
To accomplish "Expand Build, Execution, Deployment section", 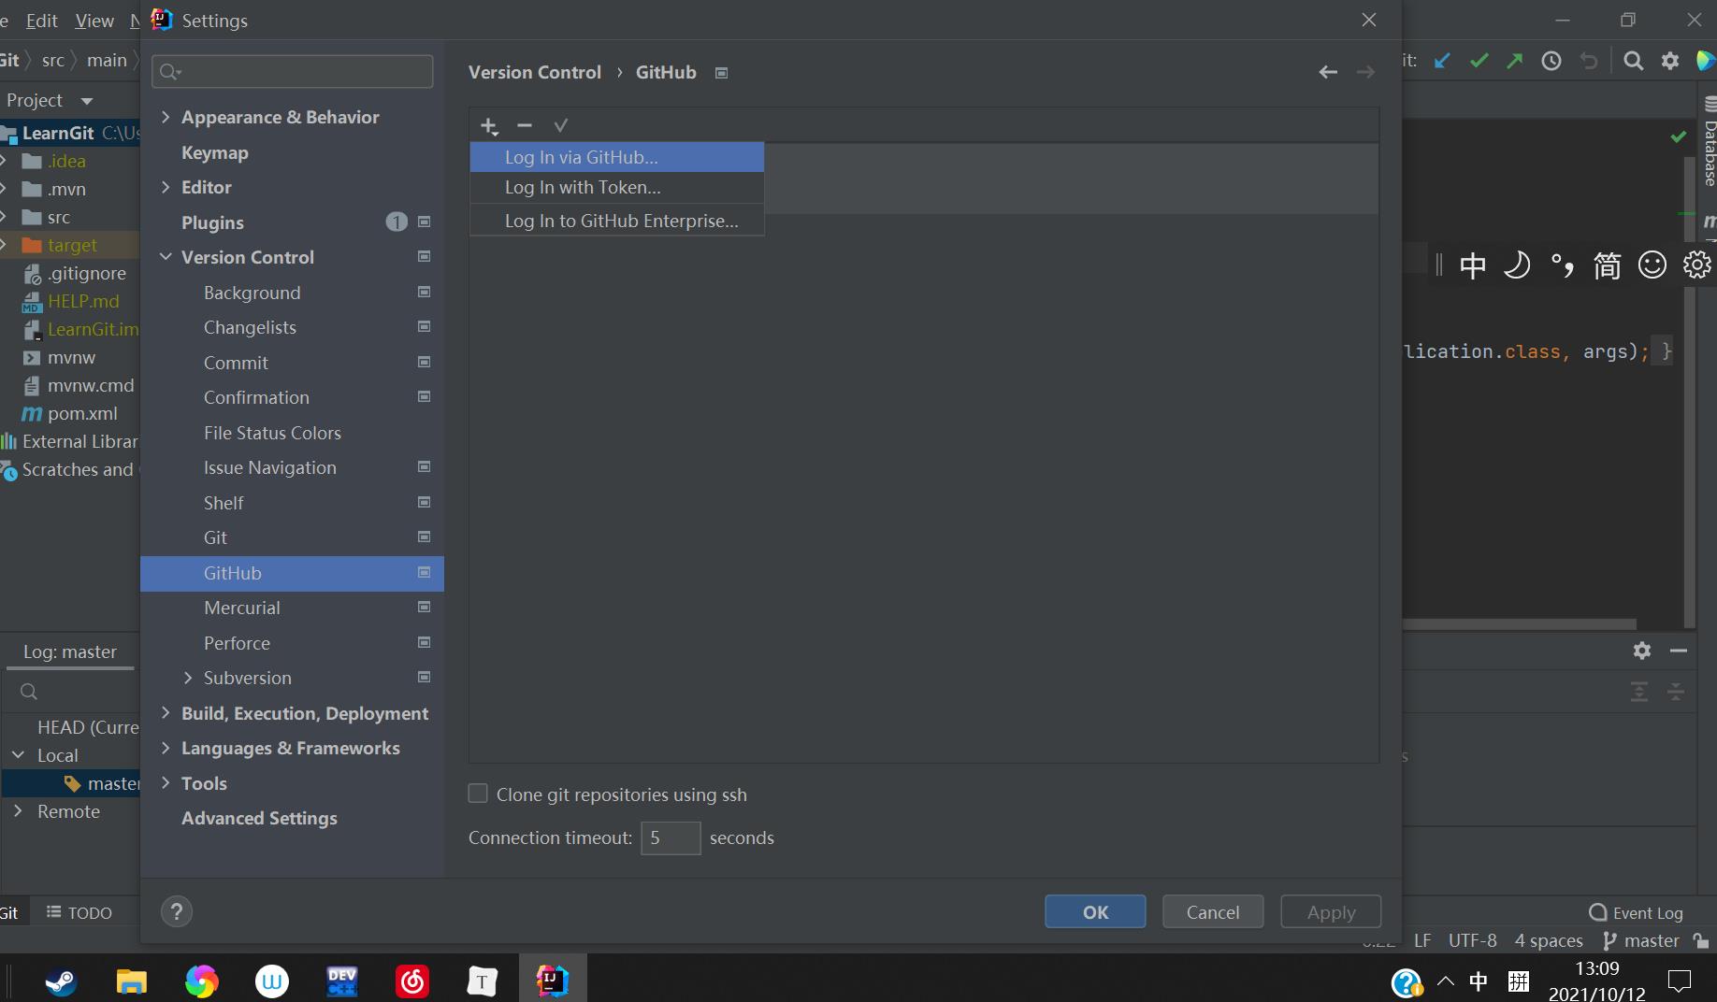I will [x=166, y=713].
